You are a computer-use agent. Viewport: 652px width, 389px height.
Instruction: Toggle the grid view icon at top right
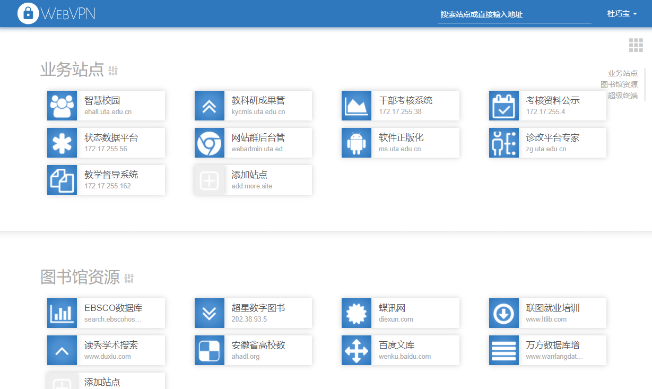[x=636, y=46]
